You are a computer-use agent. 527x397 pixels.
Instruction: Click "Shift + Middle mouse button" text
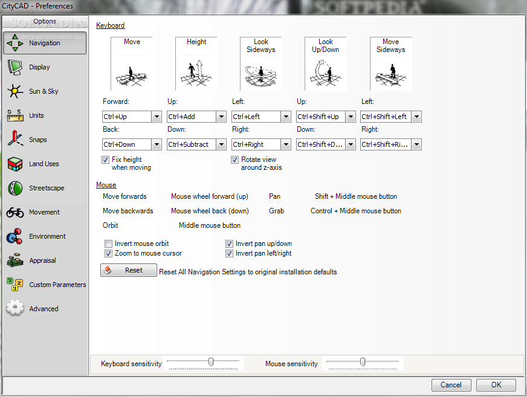click(x=356, y=196)
